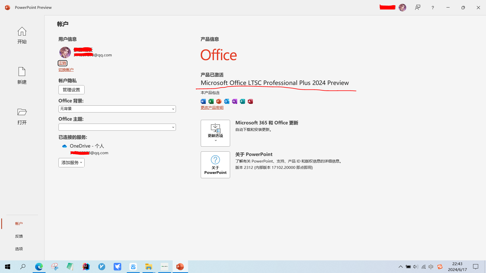The image size is (486, 273).
Task: Open the New (新建) document icon
Action: pyautogui.click(x=22, y=72)
